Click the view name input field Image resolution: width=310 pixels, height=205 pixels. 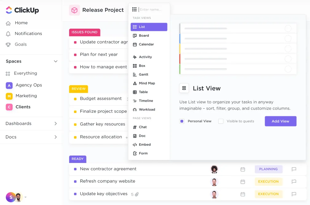pyautogui.click(x=151, y=10)
